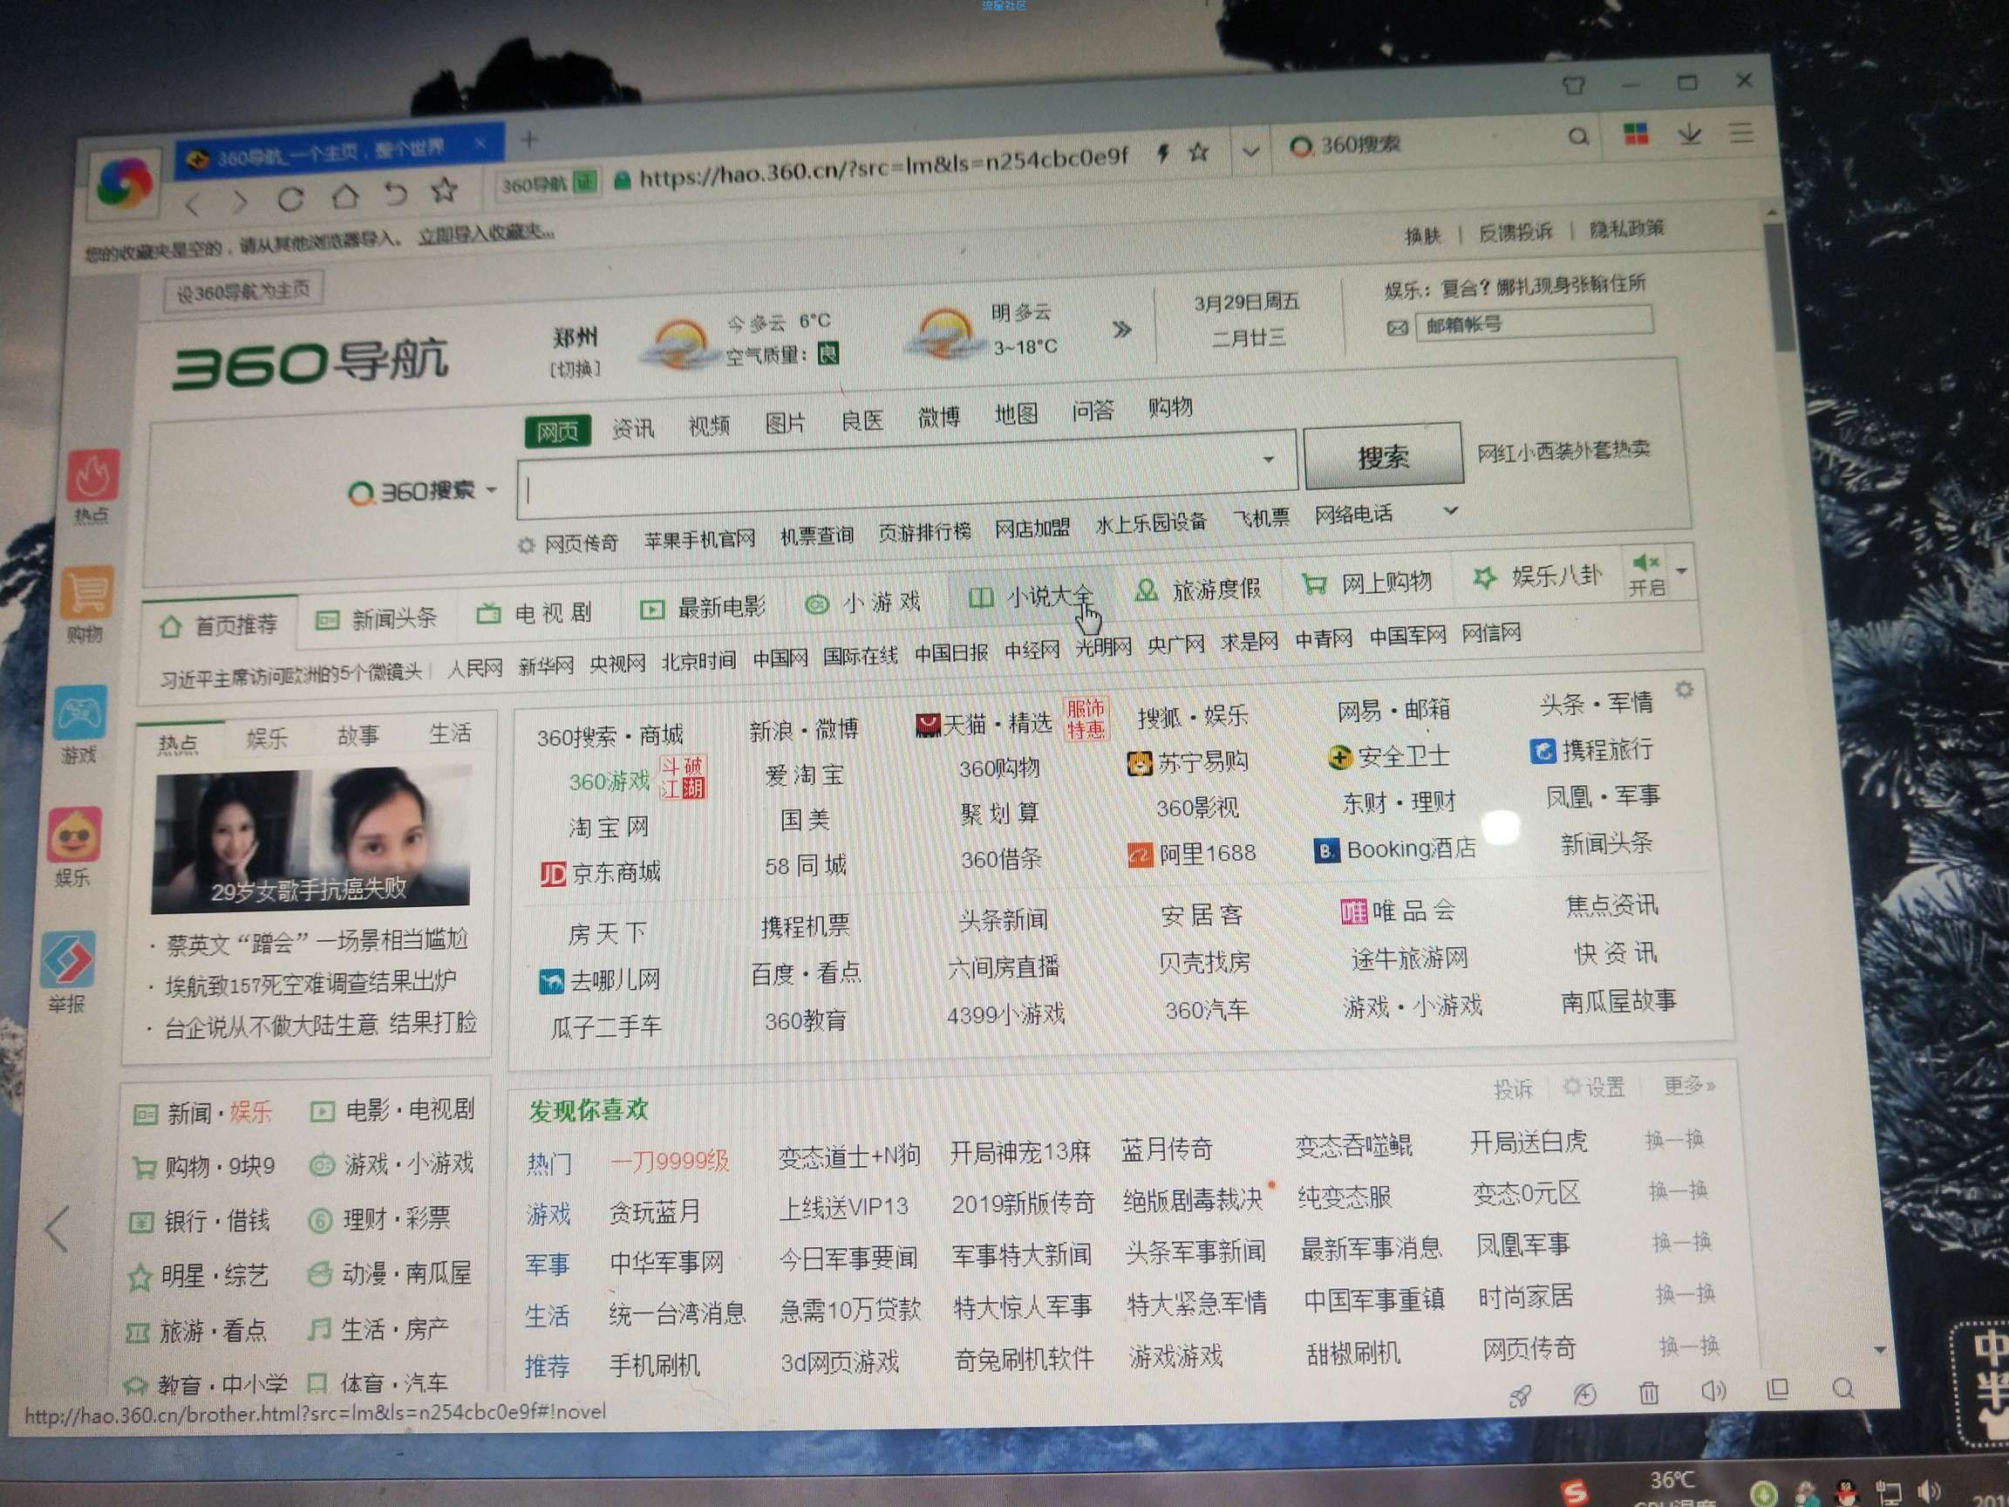Click the 热点 flame sidebar icon
Image resolution: width=2009 pixels, height=1507 pixels.
pyautogui.click(x=92, y=476)
